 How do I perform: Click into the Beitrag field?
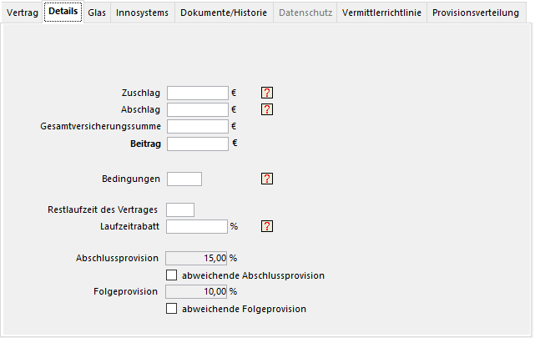tap(198, 144)
